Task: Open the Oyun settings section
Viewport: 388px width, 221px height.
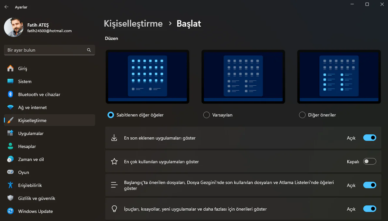Action: [23, 172]
